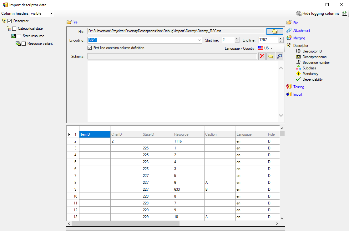
Task: Click the Testing icon
Action: click(289, 87)
